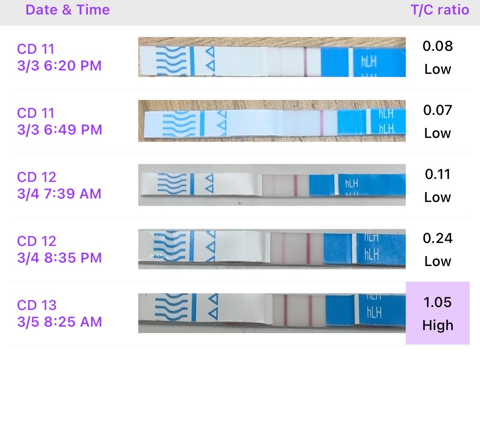Open the 3/4 7:39 AM test strip photo

(272, 185)
